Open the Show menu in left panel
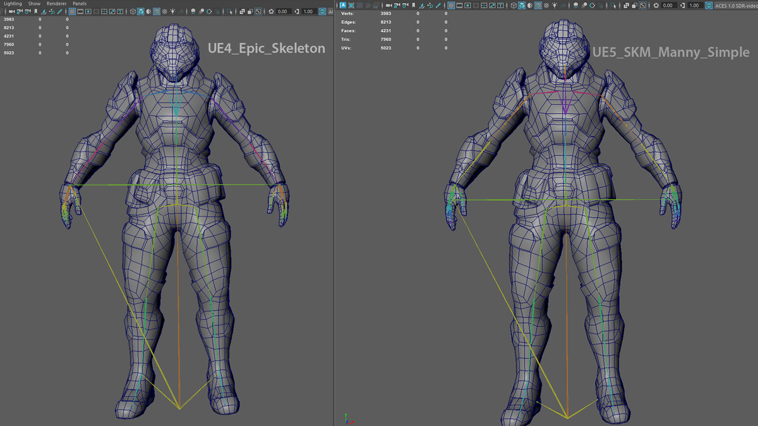This screenshot has height=426, width=758. pyautogui.click(x=34, y=4)
